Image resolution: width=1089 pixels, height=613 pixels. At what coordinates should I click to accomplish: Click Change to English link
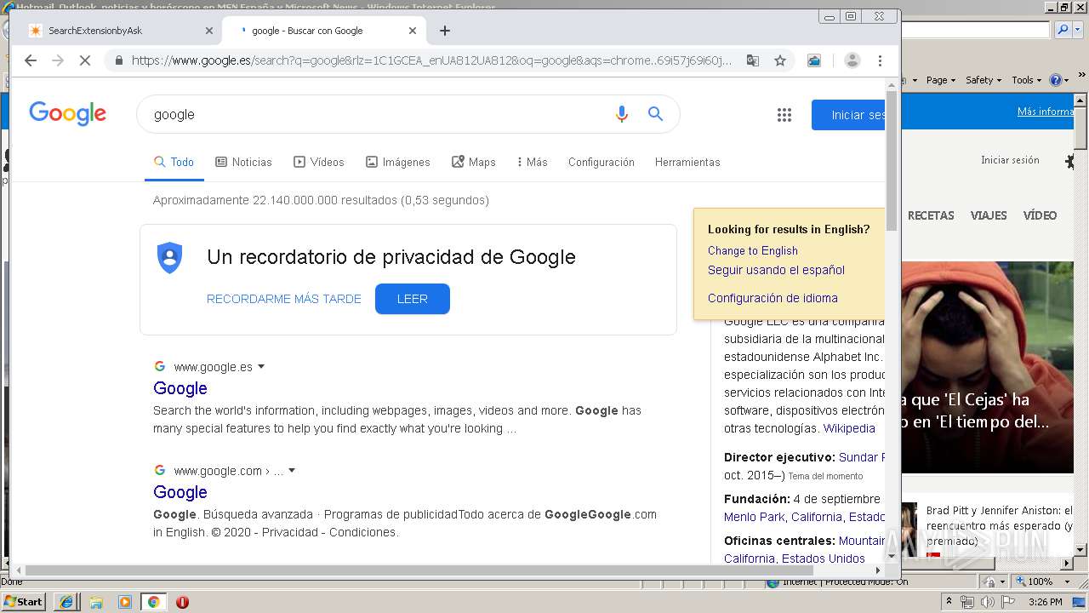tap(753, 250)
